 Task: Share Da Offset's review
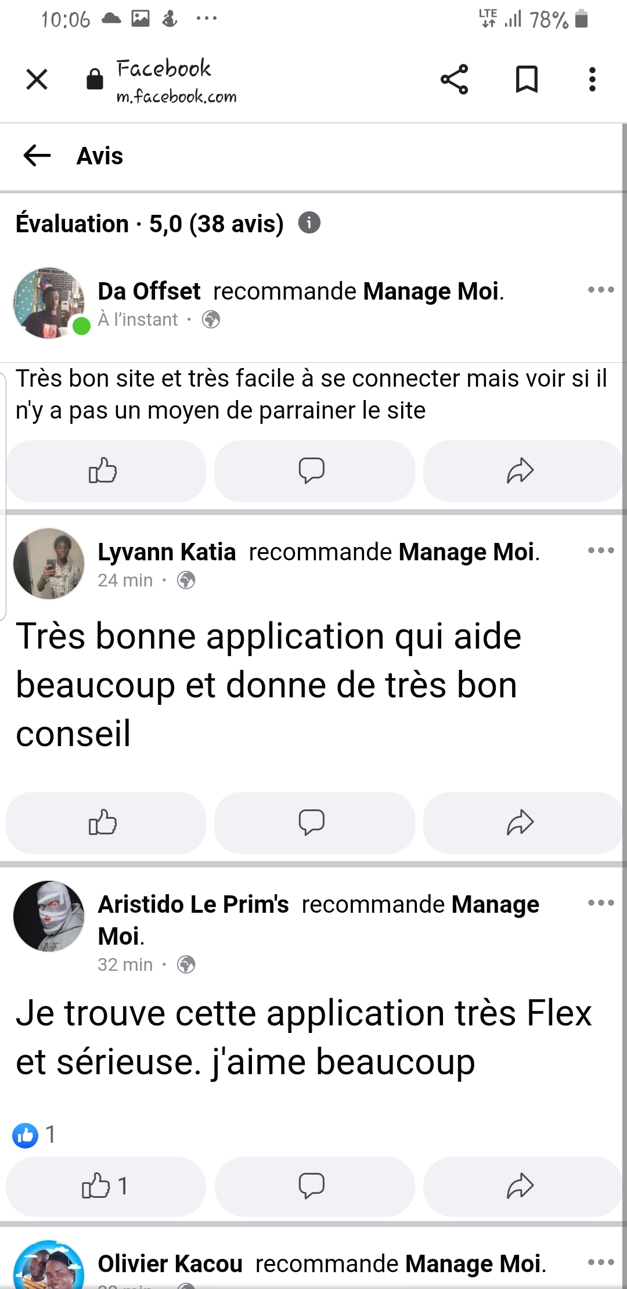pyautogui.click(x=521, y=471)
